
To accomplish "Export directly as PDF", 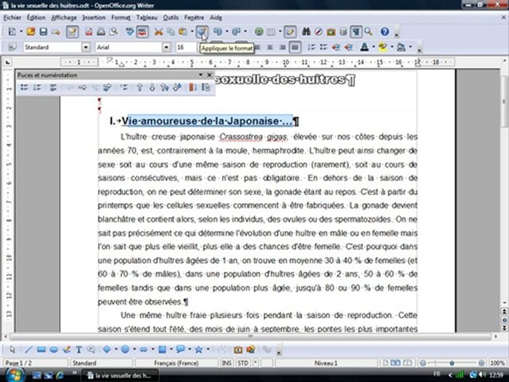I will 89,31.
